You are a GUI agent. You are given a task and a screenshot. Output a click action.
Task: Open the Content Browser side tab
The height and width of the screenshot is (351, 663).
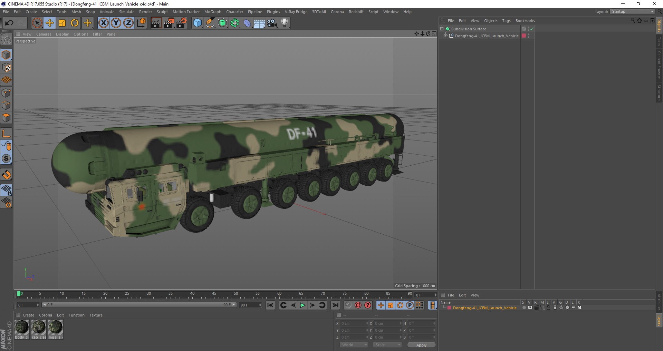point(659,65)
